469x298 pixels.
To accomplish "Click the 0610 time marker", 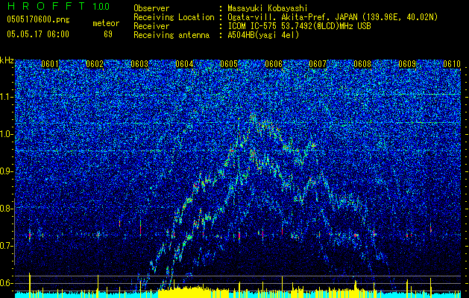I will [x=452, y=64].
